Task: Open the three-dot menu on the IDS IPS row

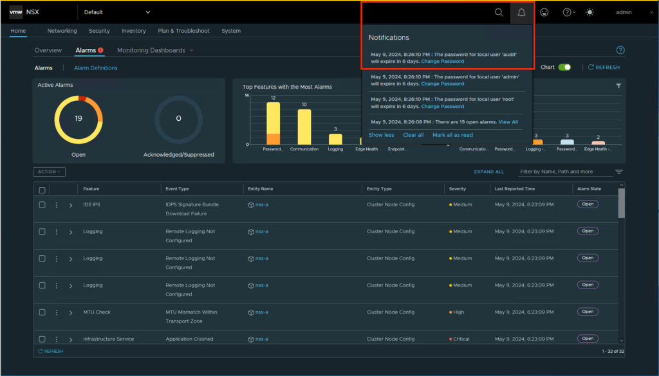Action: [x=57, y=204]
